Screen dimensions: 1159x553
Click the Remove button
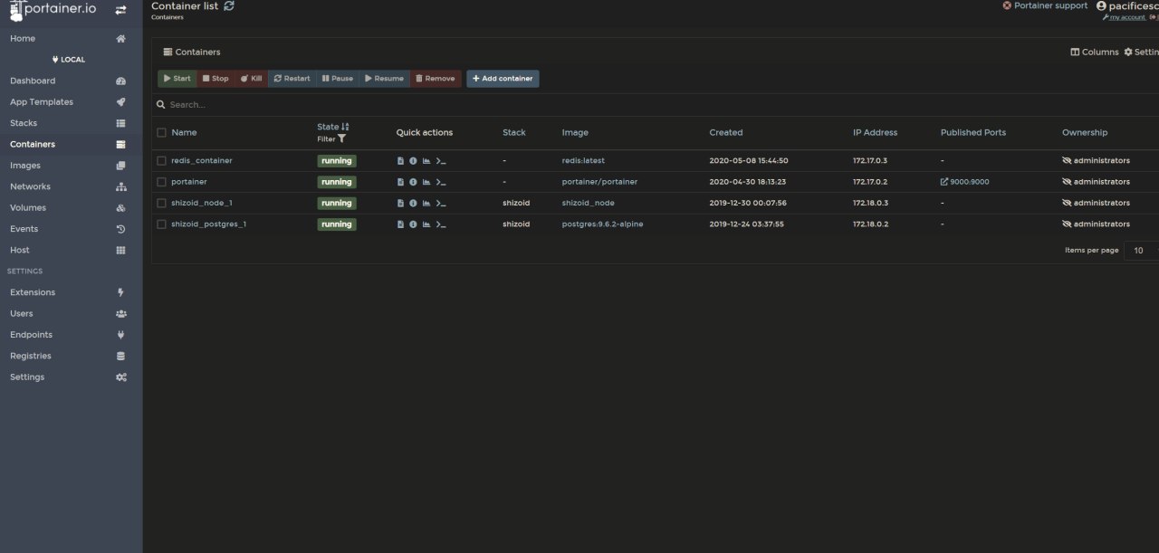click(436, 79)
